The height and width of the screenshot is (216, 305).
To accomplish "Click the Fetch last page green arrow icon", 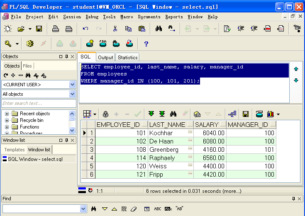I will pos(162,114).
